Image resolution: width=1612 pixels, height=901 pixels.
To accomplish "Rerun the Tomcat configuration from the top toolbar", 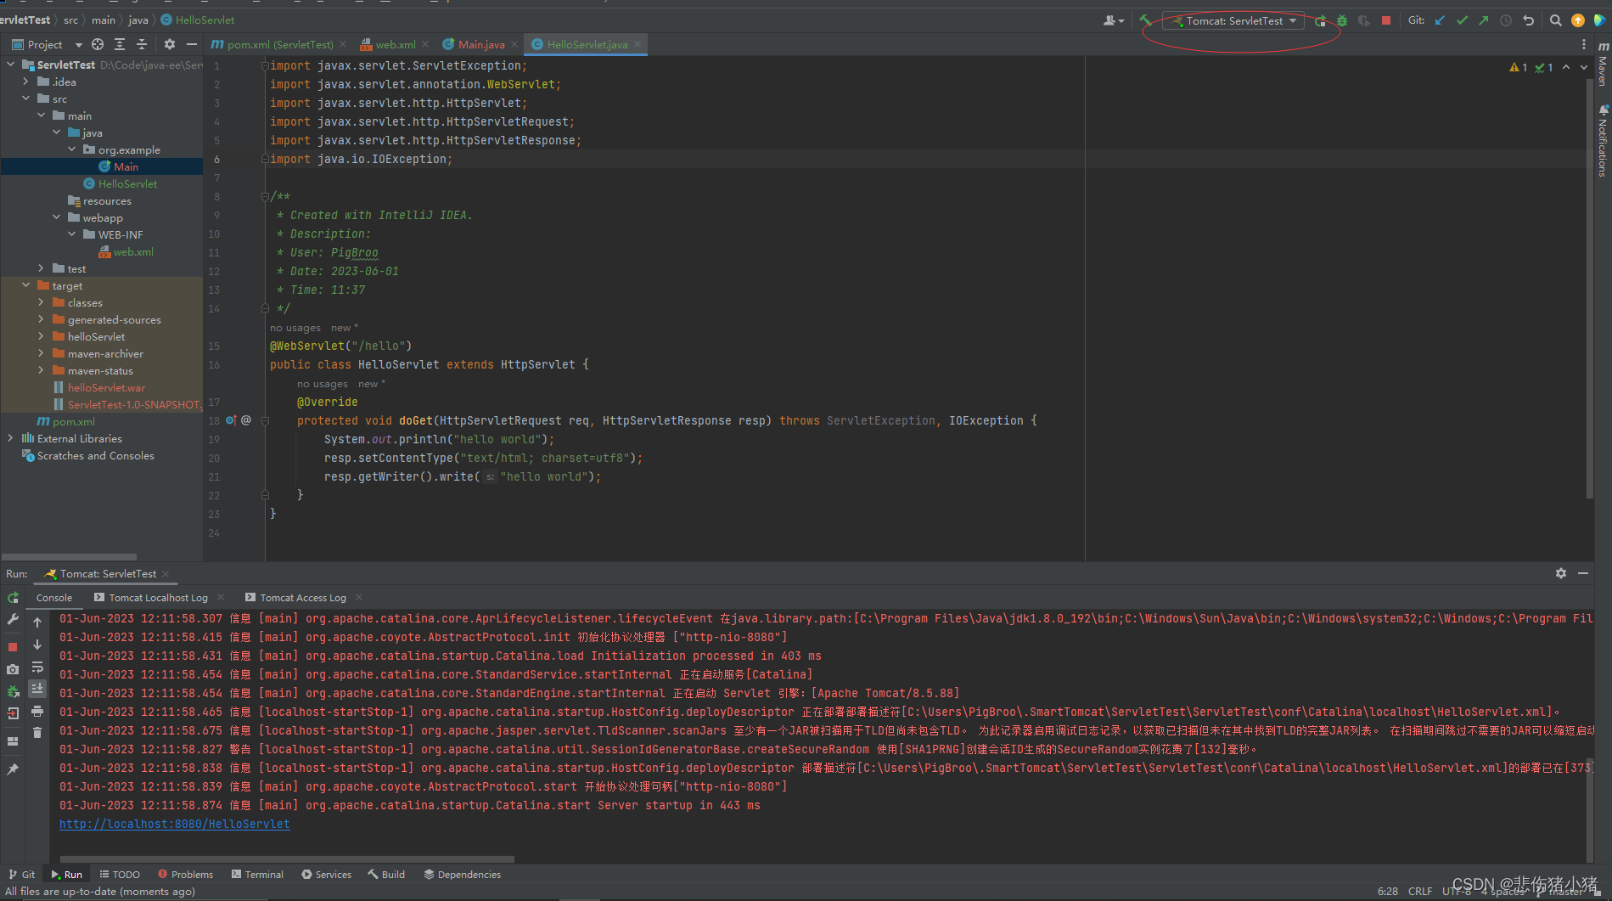I will (1320, 20).
